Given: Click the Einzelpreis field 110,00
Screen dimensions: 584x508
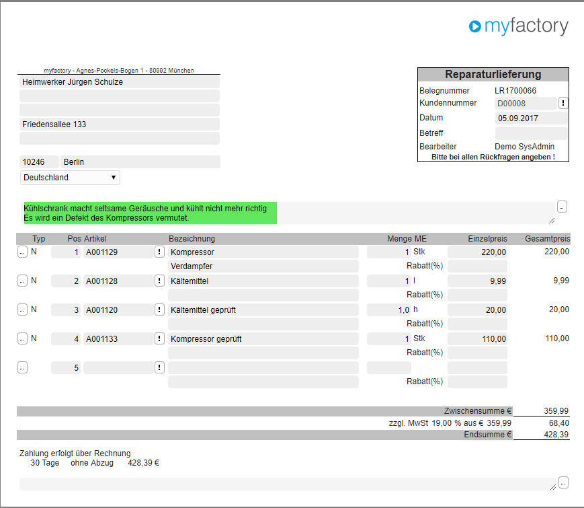Looking at the screenshot, I should tap(477, 338).
